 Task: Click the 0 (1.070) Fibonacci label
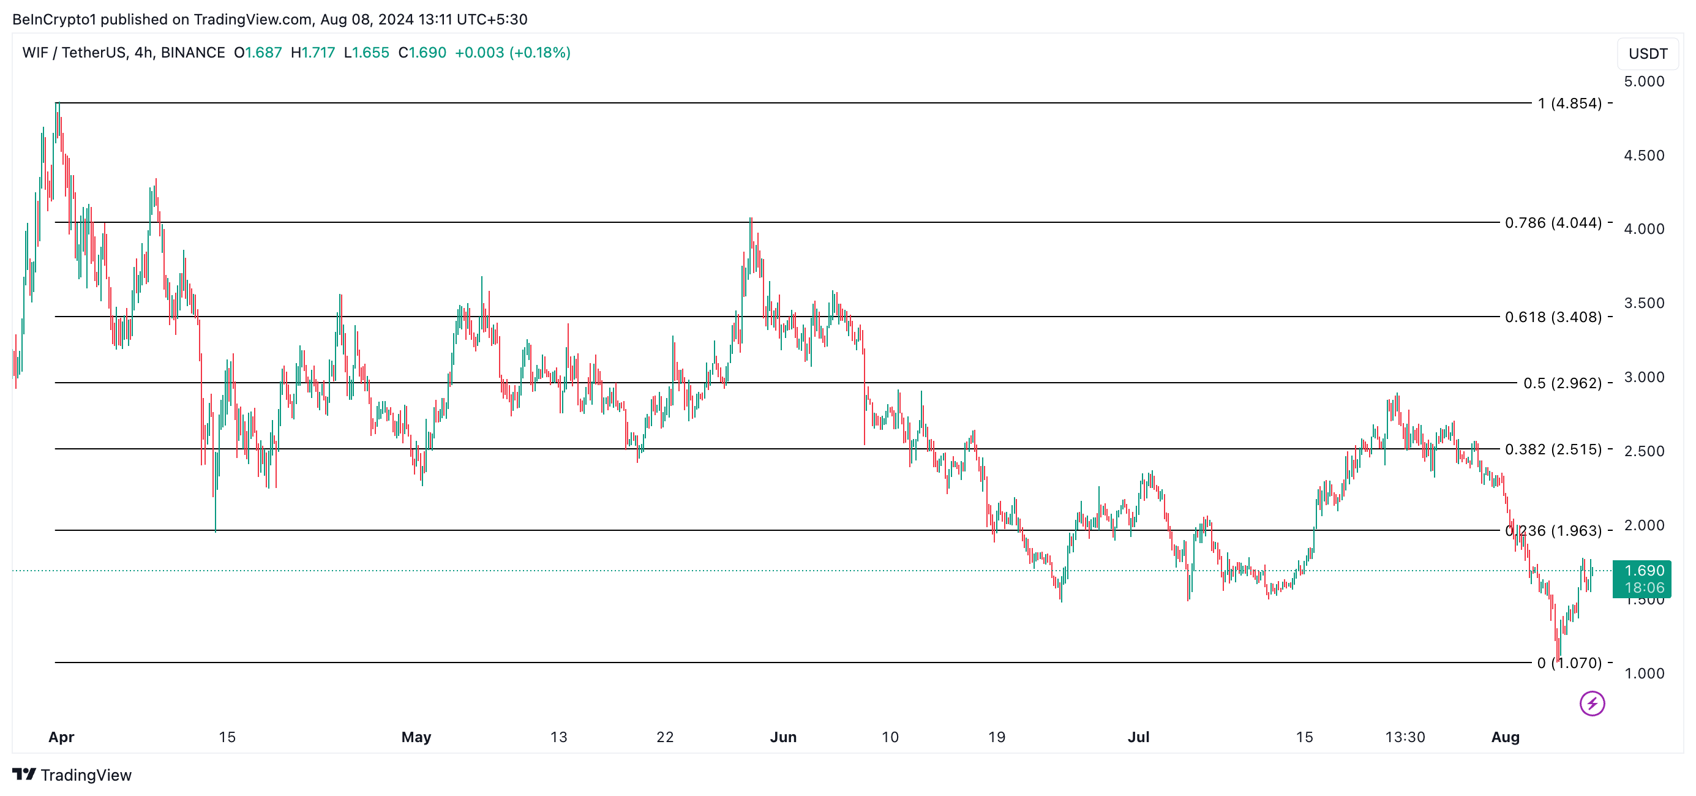point(1570,663)
